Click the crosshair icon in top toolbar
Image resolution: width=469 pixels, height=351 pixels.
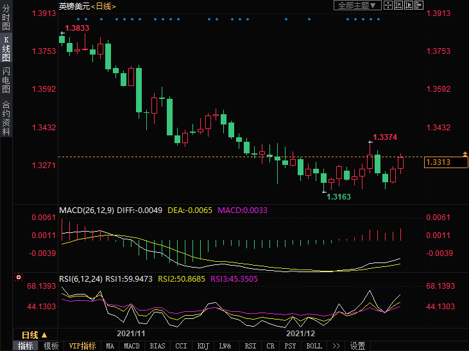tap(389, 5)
